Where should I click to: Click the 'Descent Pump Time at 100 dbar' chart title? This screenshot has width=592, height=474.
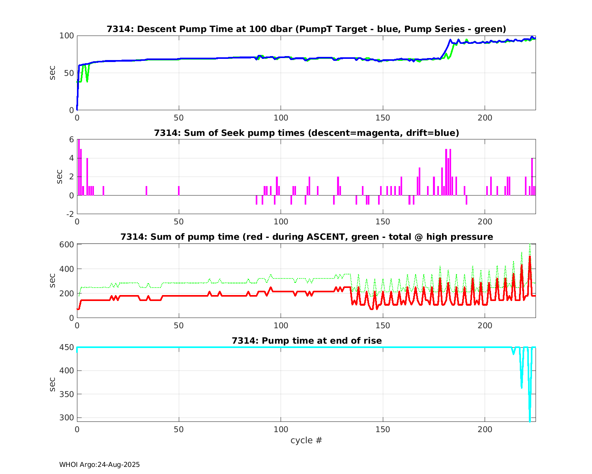pos(306,29)
